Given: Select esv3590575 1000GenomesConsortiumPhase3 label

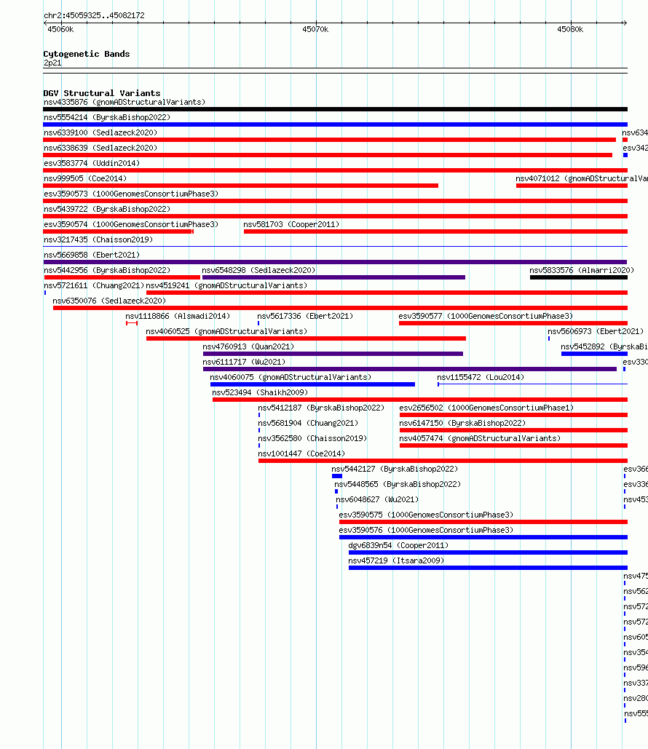Looking at the screenshot, I should pos(426,515).
